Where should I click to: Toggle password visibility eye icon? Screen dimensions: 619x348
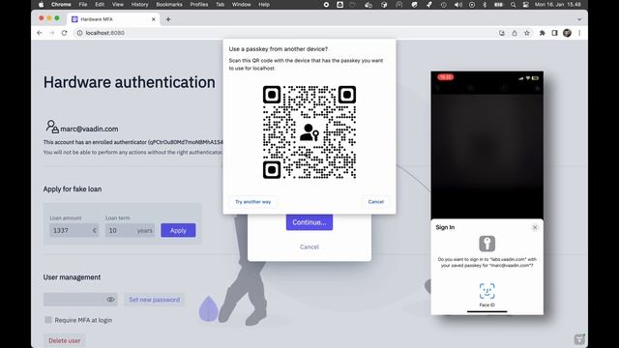tap(110, 300)
